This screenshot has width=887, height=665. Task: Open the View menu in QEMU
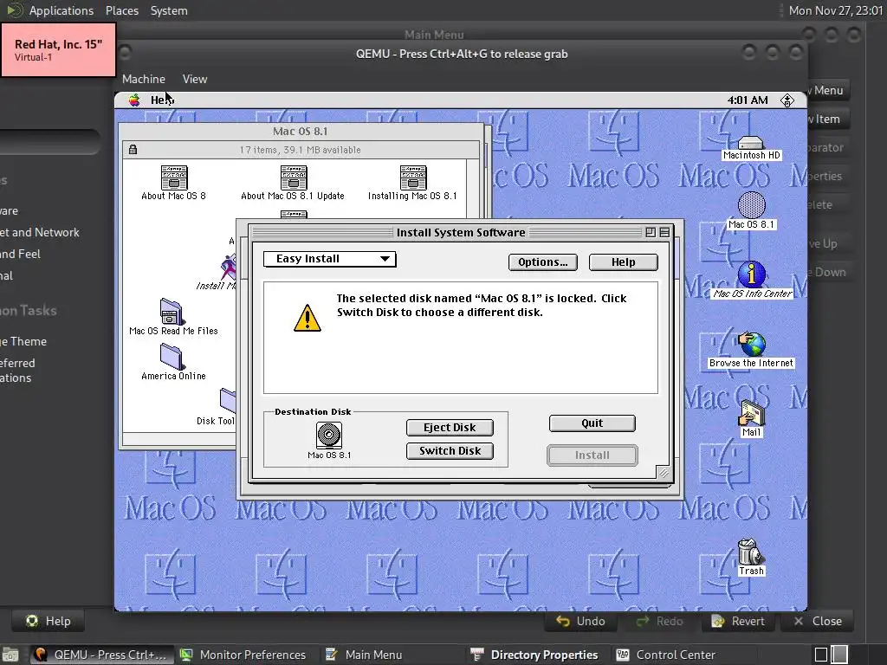(x=195, y=79)
